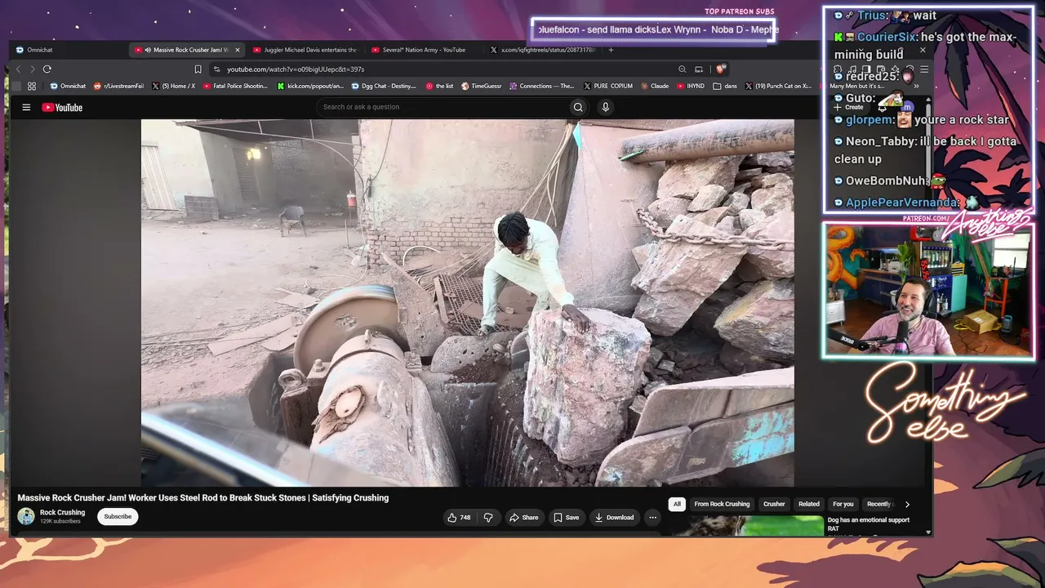
Task: Open the TimeGuessr bookmark
Action: (482, 86)
